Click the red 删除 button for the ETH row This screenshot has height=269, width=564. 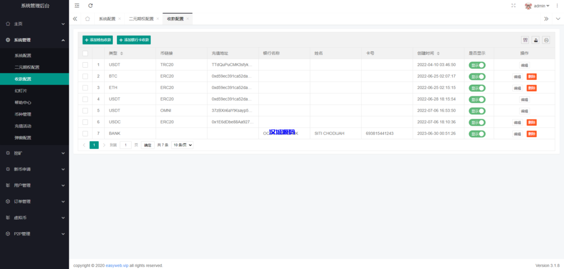(x=531, y=88)
